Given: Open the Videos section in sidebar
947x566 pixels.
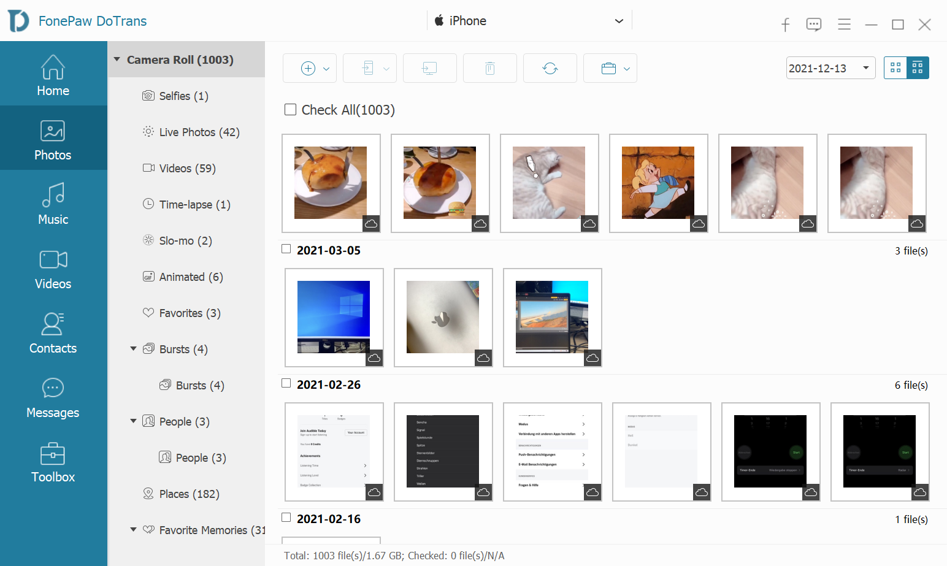Looking at the screenshot, I should point(53,267).
